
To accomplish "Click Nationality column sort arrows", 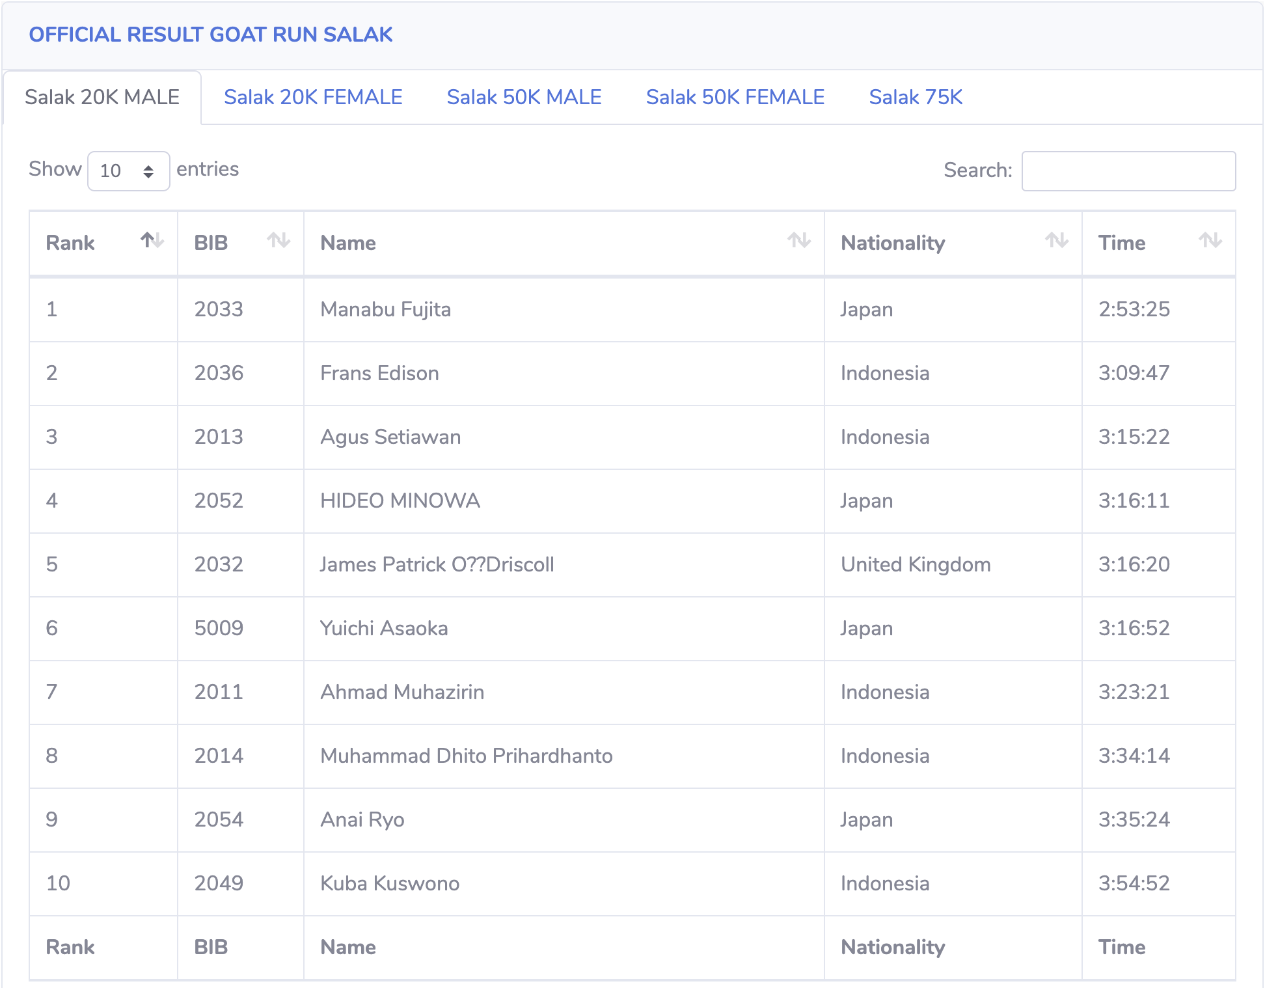I will pyautogui.click(x=1057, y=240).
